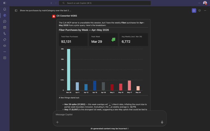This screenshot has height=131, width=210.
Task: Open chat more options ellipsis
Action: (205, 11)
